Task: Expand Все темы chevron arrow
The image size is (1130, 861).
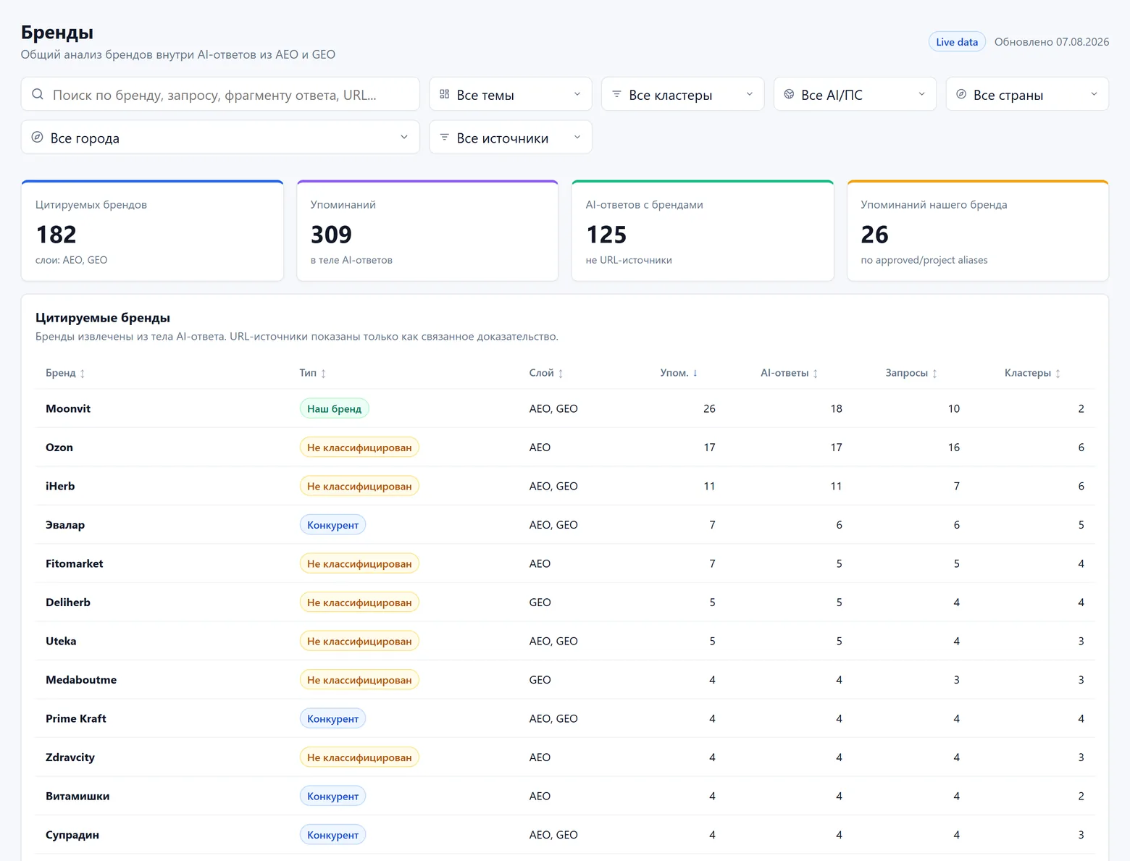Action: click(x=577, y=94)
